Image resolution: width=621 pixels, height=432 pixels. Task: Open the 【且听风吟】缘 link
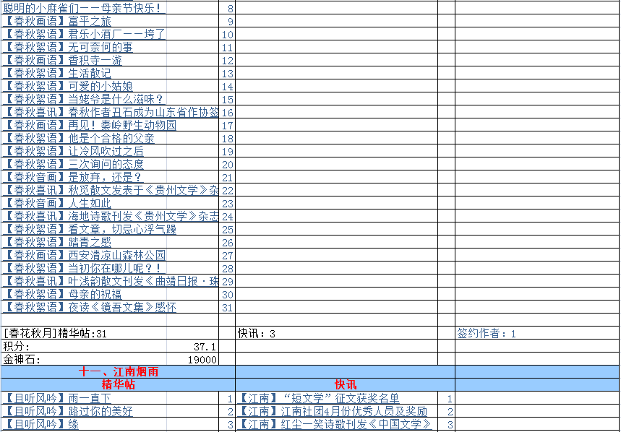(x=43, y=425)
